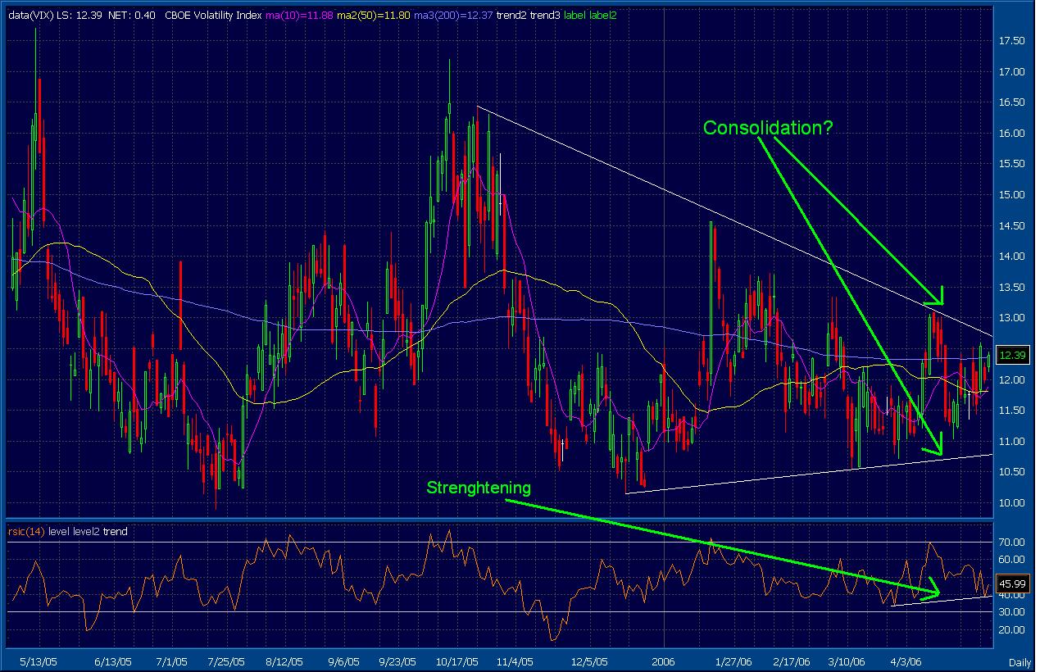Click the 14.00 price axis value
The height and width of the screenshot is (672, 1049).
(1012, 256)
